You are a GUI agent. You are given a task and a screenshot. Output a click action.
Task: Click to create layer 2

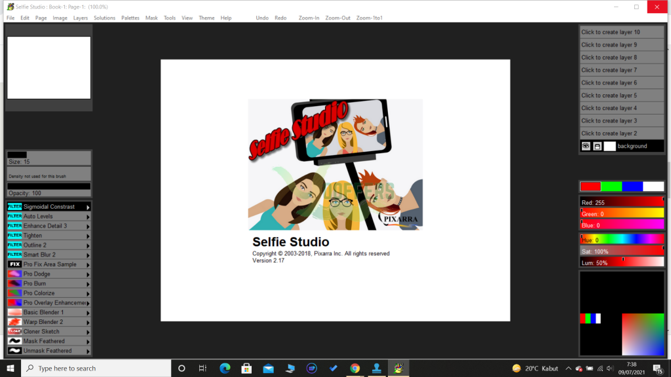click(622, 134)
